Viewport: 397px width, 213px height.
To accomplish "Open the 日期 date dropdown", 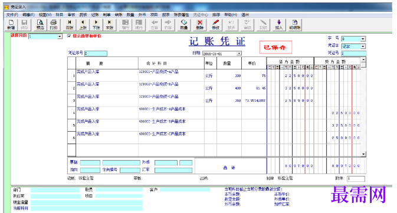I will [239, 54].
